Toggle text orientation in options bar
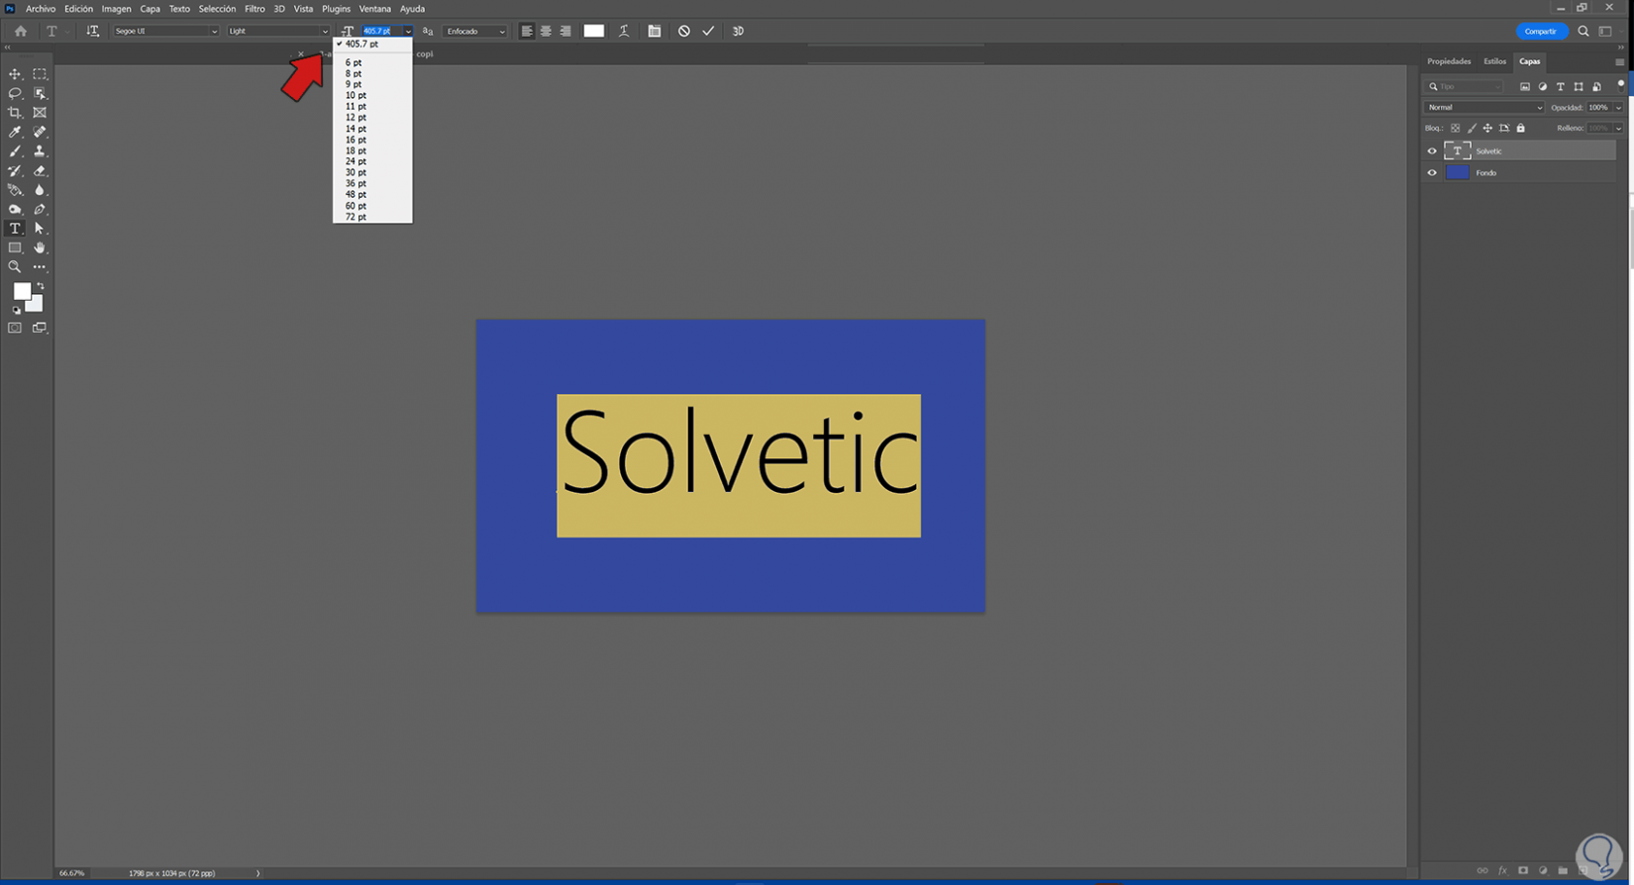 93,31
